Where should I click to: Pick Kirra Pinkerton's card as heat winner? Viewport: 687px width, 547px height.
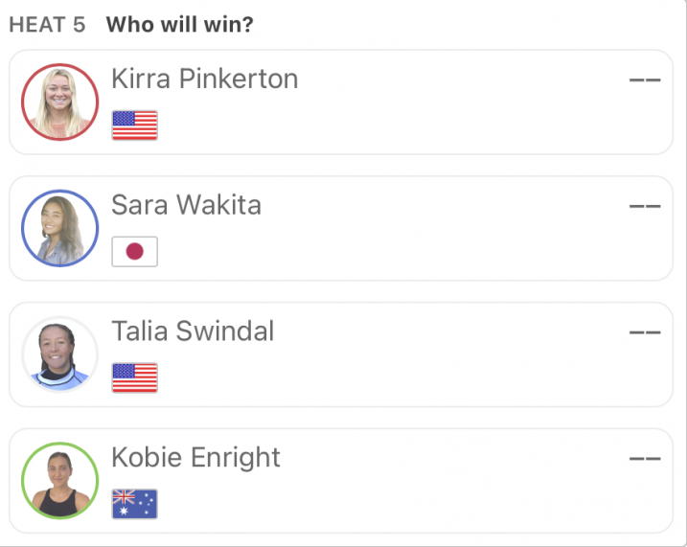pyautogui.click(x=341, y=103)
